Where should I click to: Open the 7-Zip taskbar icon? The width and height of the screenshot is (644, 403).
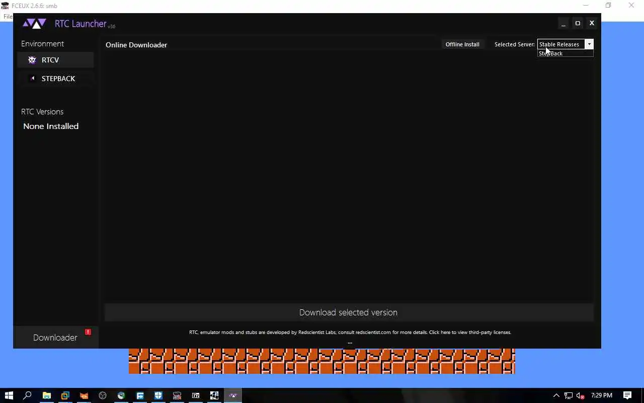click(x=196, y=395)
